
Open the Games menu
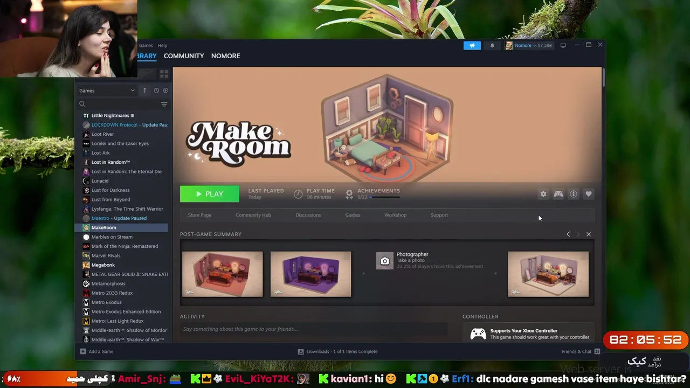point(146,45)
